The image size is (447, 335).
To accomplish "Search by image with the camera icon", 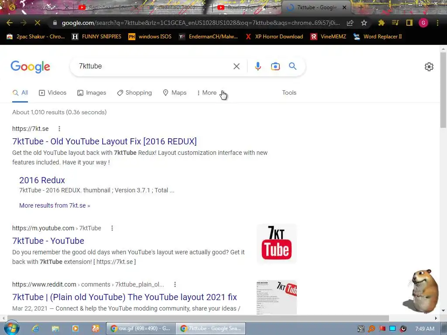I will coord(275,66).
